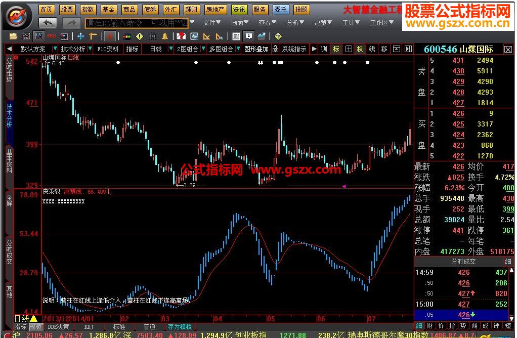Click the binoculars search icon
517x338 pixels.
[152, 36]
